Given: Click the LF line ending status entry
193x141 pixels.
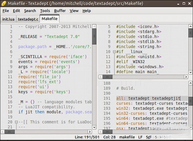Looking at the screenshot, I should click(x=140, y=137).
